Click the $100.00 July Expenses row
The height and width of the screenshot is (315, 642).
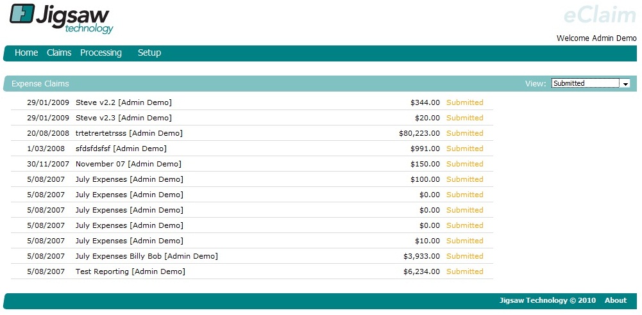129,179
